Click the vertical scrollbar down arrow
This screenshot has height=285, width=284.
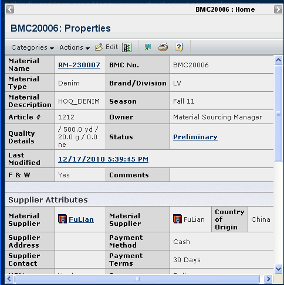click(x=278, y=269)
